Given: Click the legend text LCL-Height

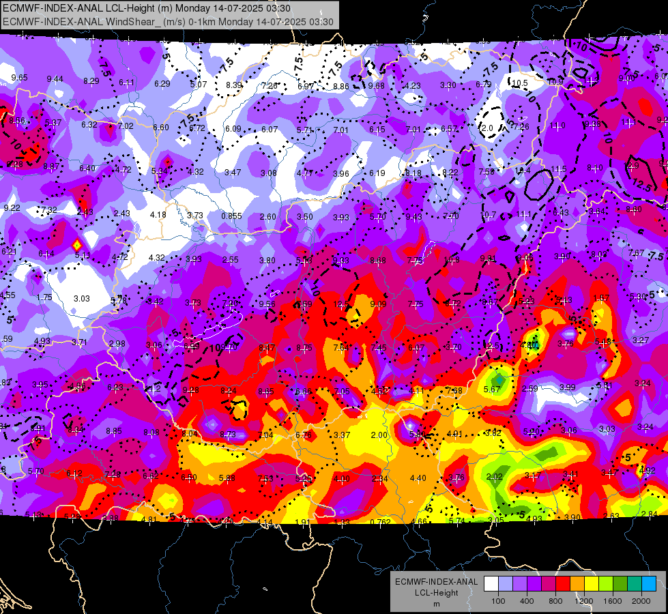Looking at the screenshot, I should pos(437,593).
